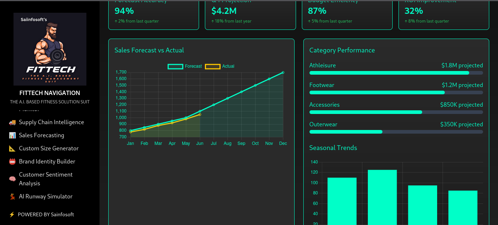The width and height of the screenshot is (498, 225).
Task: Click the ruler icon beside Custom Size Generator
Action: pyautogui.click(x=12, y=149)
